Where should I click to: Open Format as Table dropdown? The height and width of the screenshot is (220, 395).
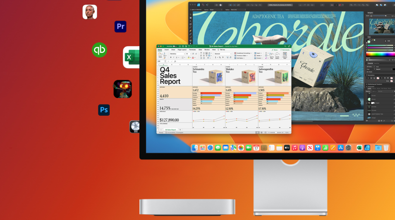tap(241, 56)
